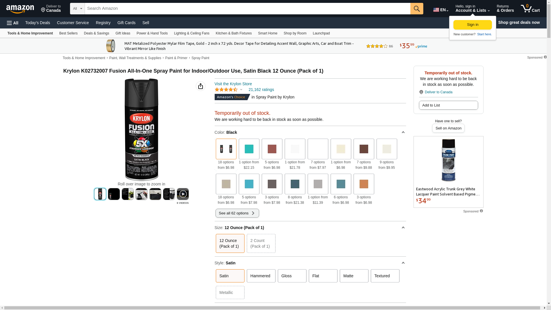The image size is (551, 310).
Task: Click the Sponsored info icon under the trunk paint ad
Action: (481, 211)
